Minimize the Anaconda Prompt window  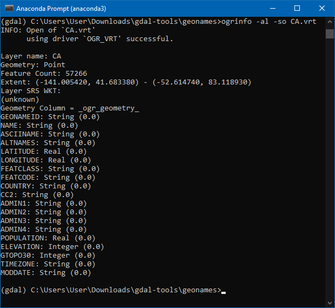pyautogui.click(x=272, y=9)
